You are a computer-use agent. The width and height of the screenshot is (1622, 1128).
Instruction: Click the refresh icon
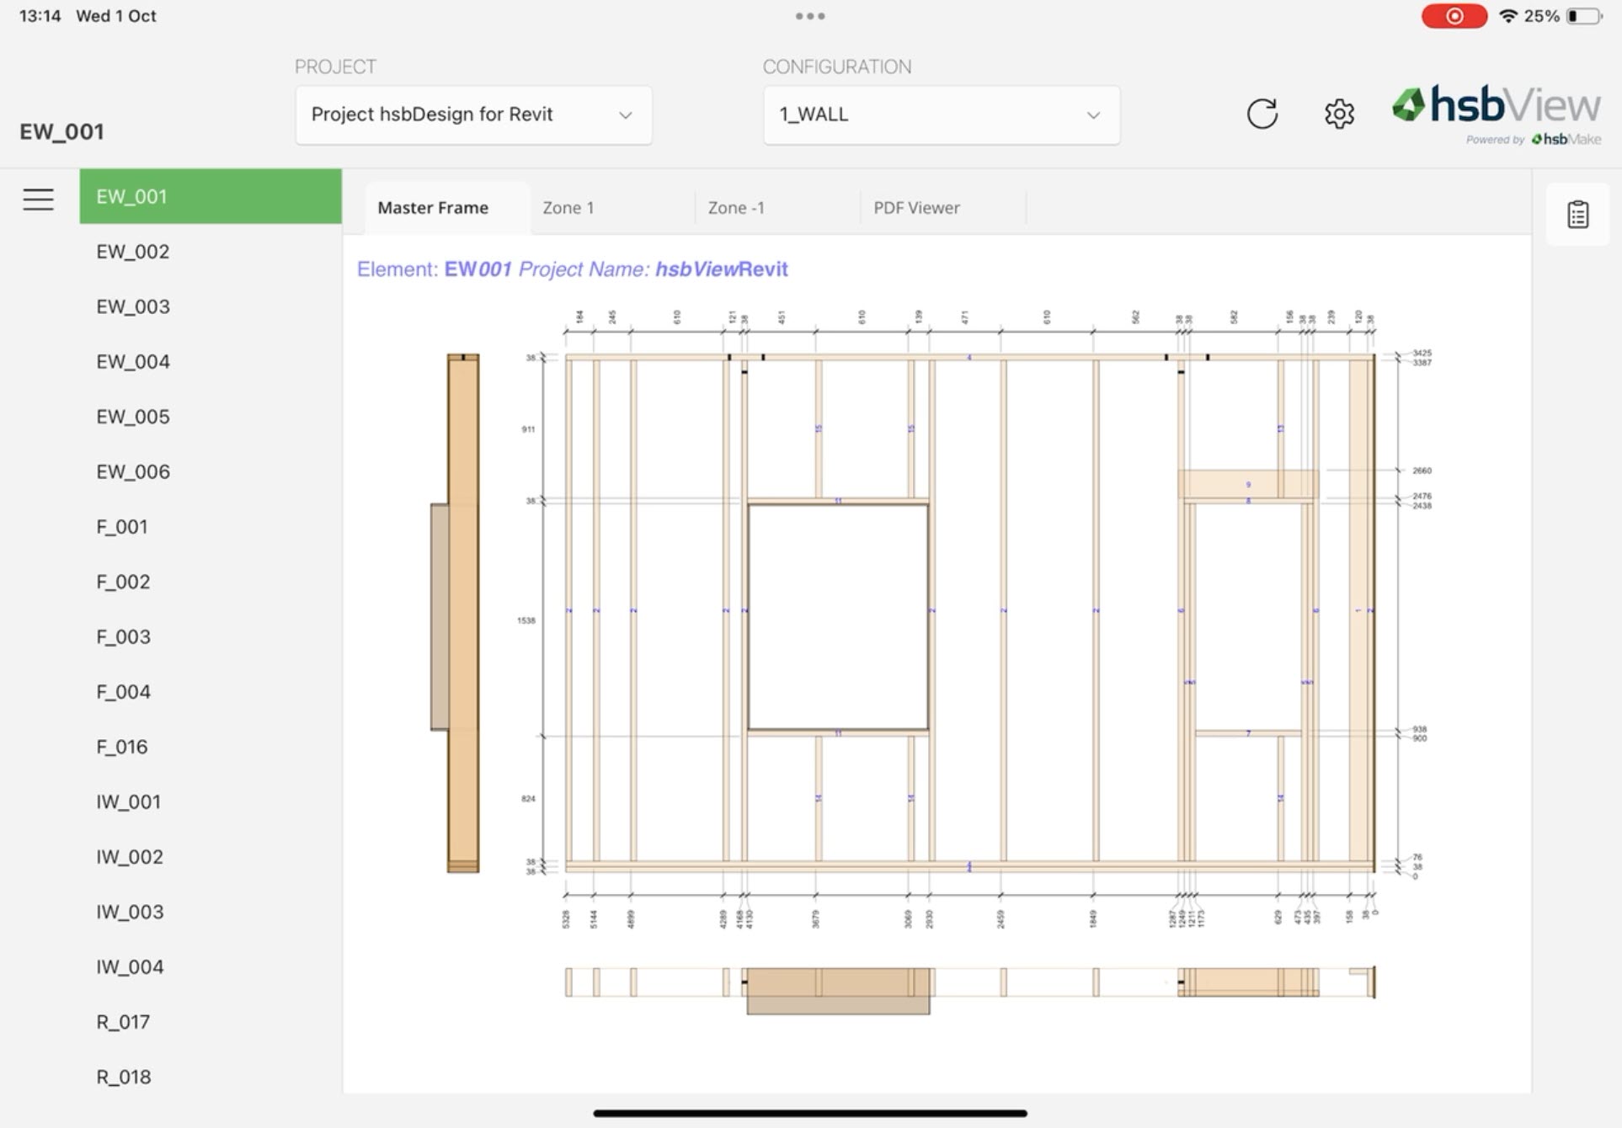(1262, 114)
